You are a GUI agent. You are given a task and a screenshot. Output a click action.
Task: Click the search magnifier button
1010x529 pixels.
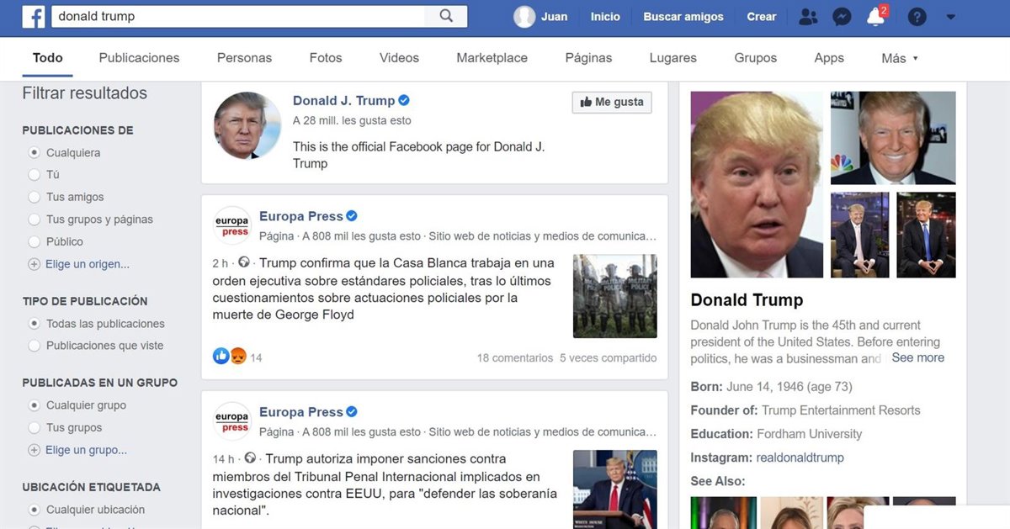(446, 16)
